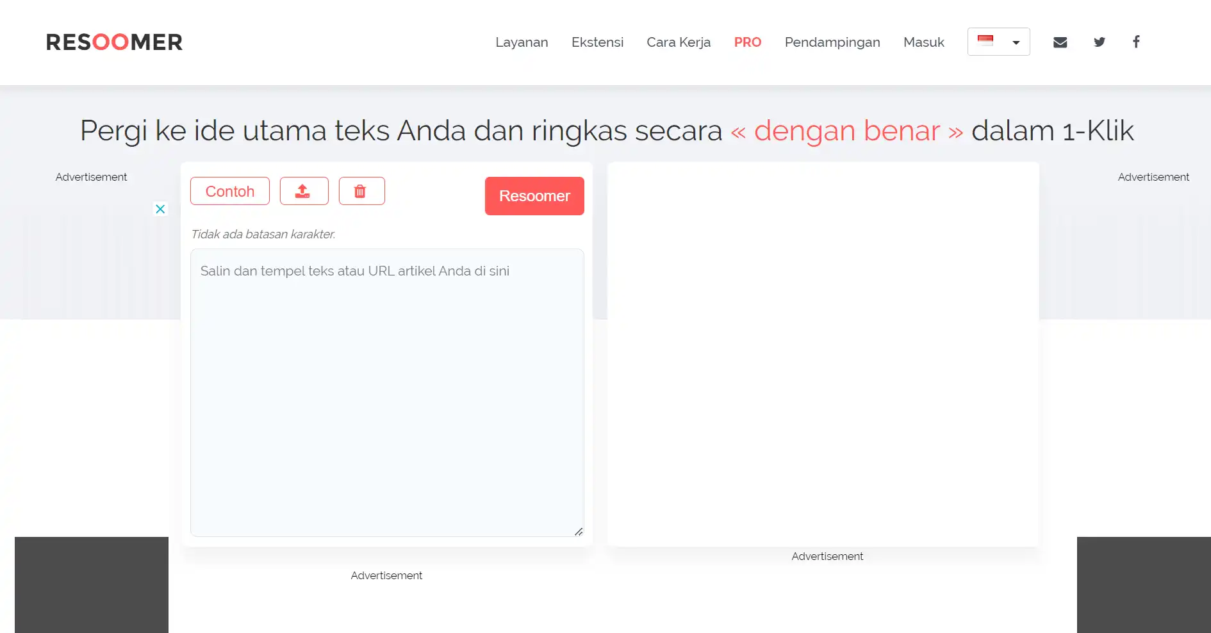Close the advertisement with the X icon
1211x633 pixels.
(160, 209)
